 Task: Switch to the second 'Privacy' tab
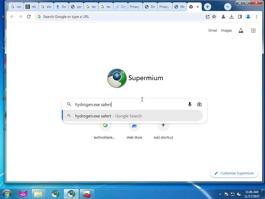(x=165, y=7)
